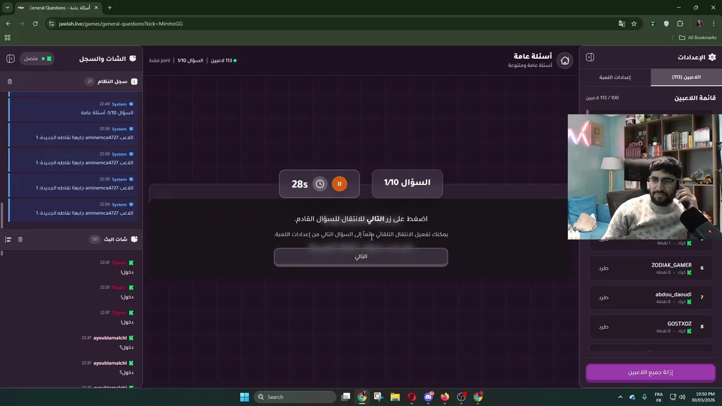
Task: Open File Explorer from the taskbar
Action: [x=395, y=397]
